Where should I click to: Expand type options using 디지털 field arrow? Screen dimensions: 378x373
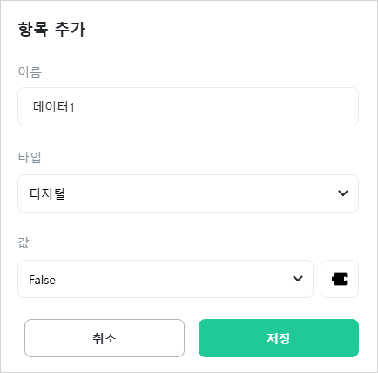click(x=343, y=193)
